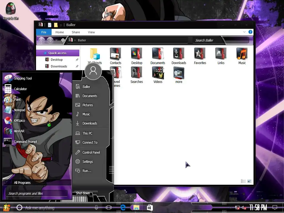Image resolution: width=284 pixels, height=213 pixels.
Task: Expand address bar path arrow before Baller
Action: pos(75,40)
